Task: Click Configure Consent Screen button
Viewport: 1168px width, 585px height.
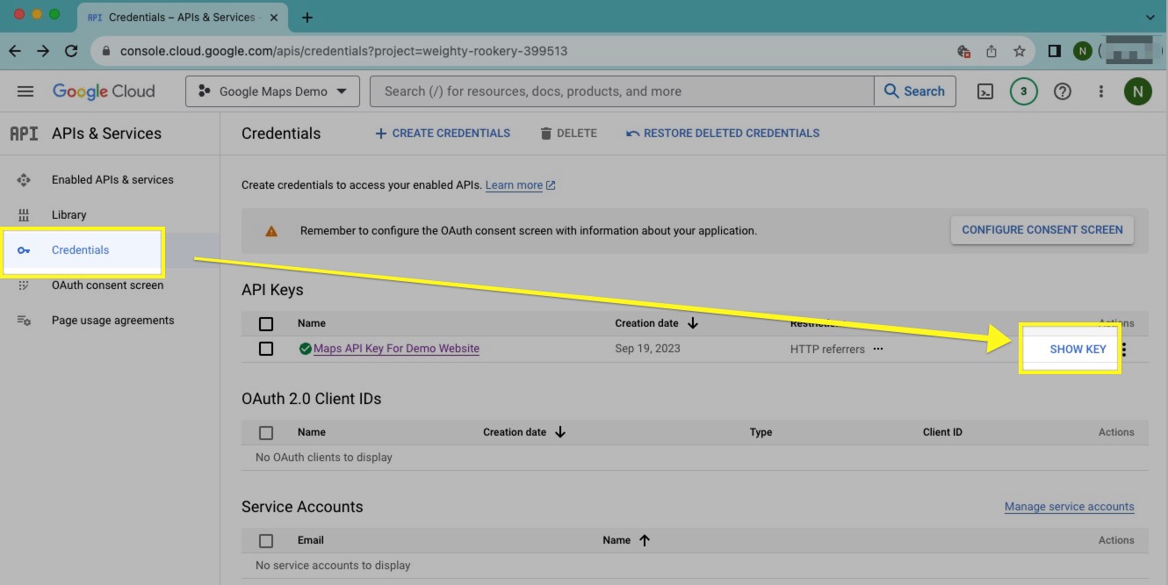Action: point(1042,230)
